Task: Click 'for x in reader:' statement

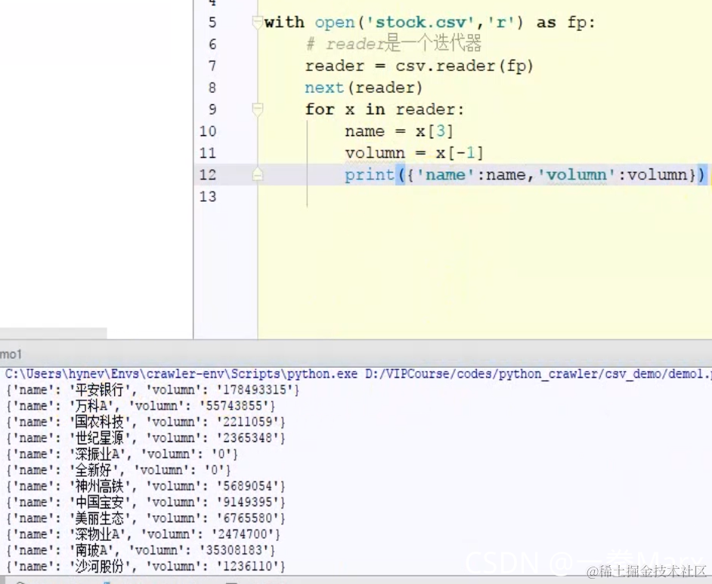Action: 385,110
